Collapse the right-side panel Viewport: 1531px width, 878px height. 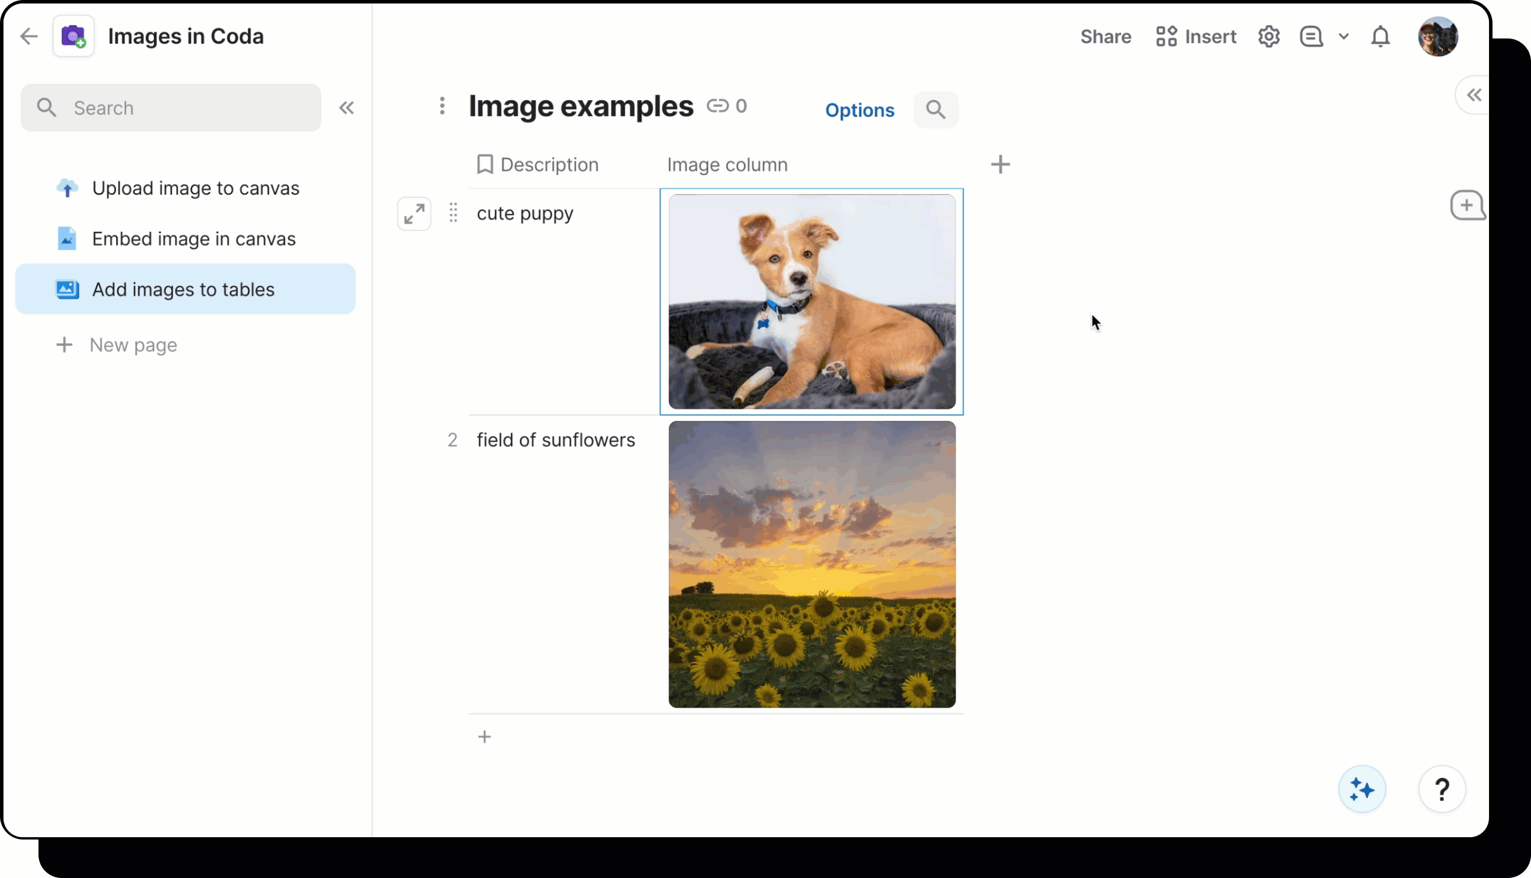click(1474, 94)
